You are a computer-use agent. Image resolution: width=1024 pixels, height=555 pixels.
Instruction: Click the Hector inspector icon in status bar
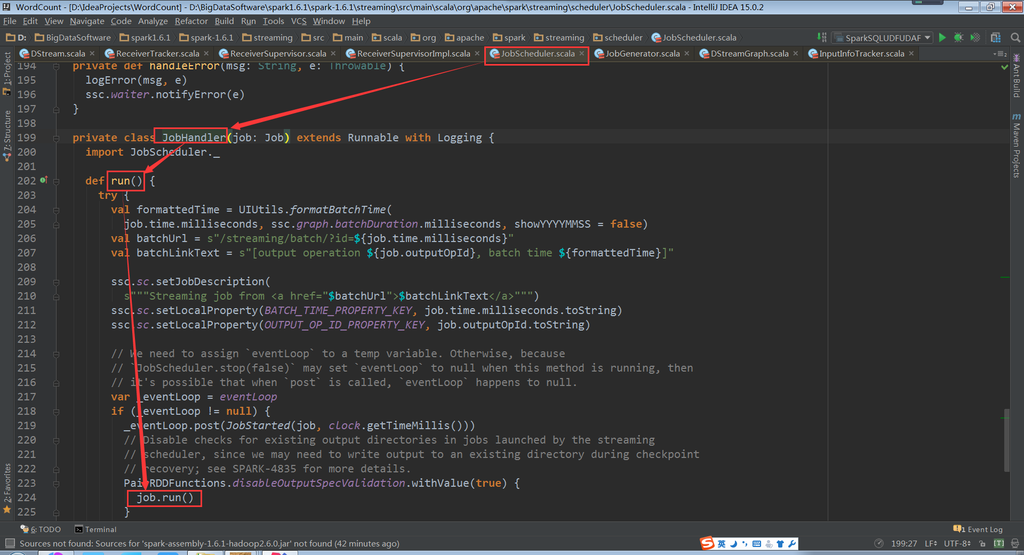1015,543
